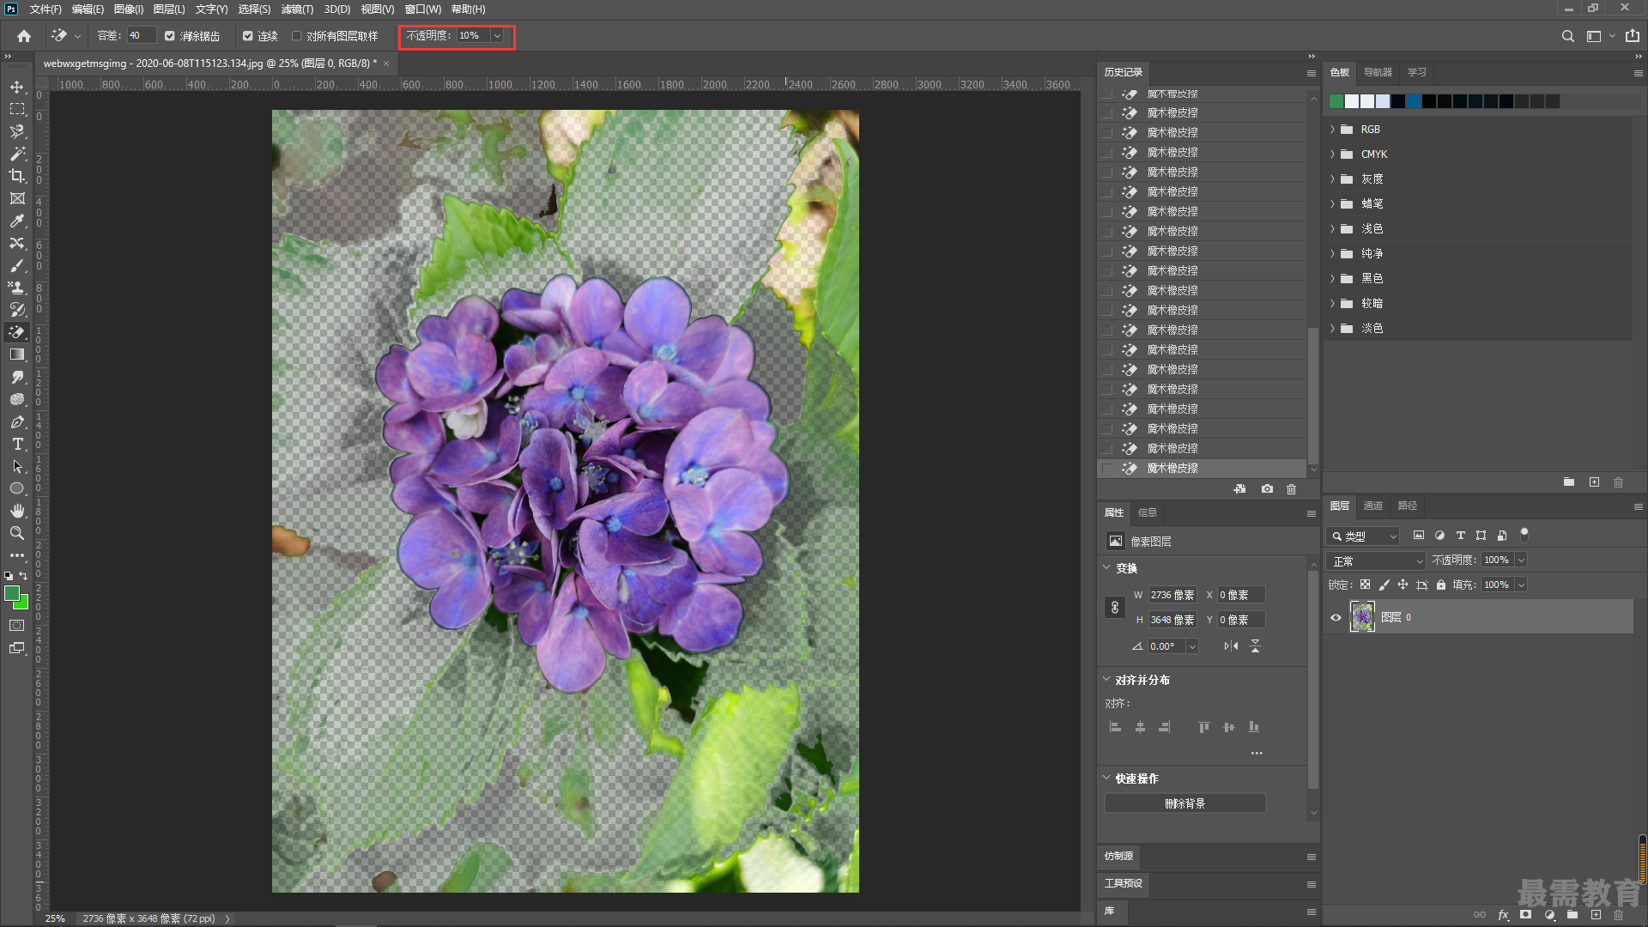Expand the 蜡笔 swatch group
The width and height of the screenshot is (1648, 927).
pyautogui.click(x=1332, y=204)
